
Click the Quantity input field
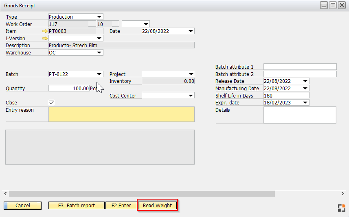tap(69, 89)
